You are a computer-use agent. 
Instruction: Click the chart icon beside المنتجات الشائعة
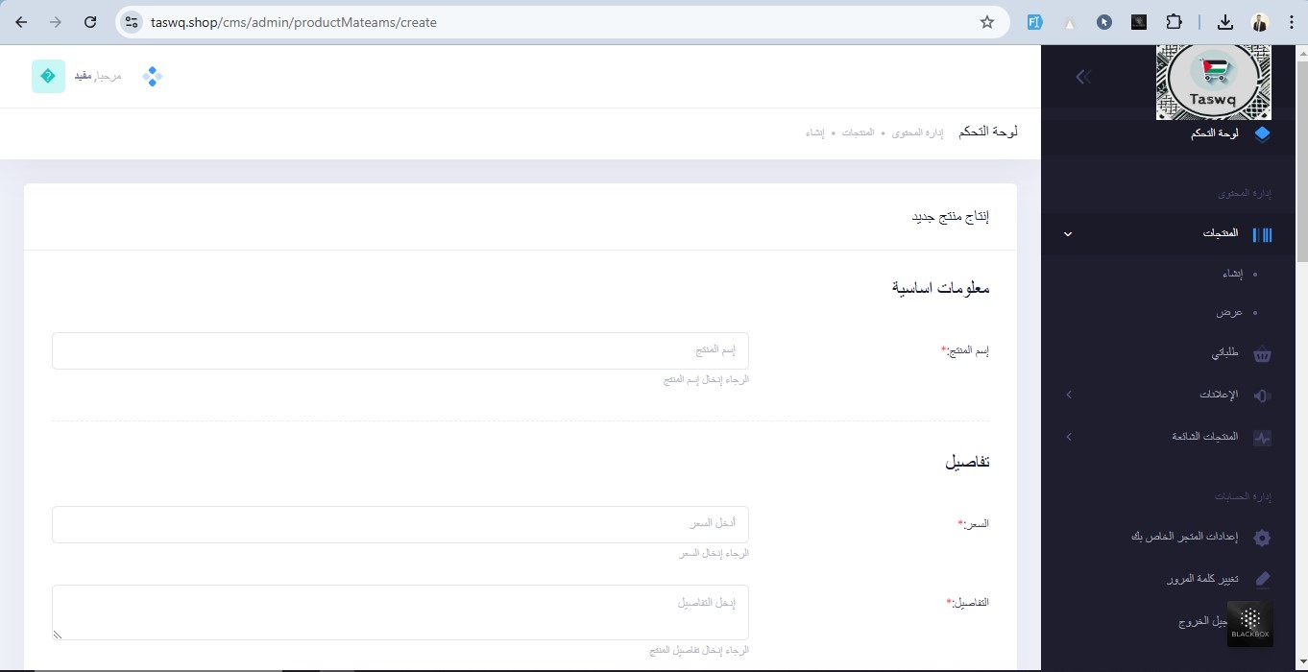point(1262,438)
